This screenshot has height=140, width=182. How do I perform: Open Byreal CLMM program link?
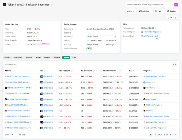[x=151, y=99]
